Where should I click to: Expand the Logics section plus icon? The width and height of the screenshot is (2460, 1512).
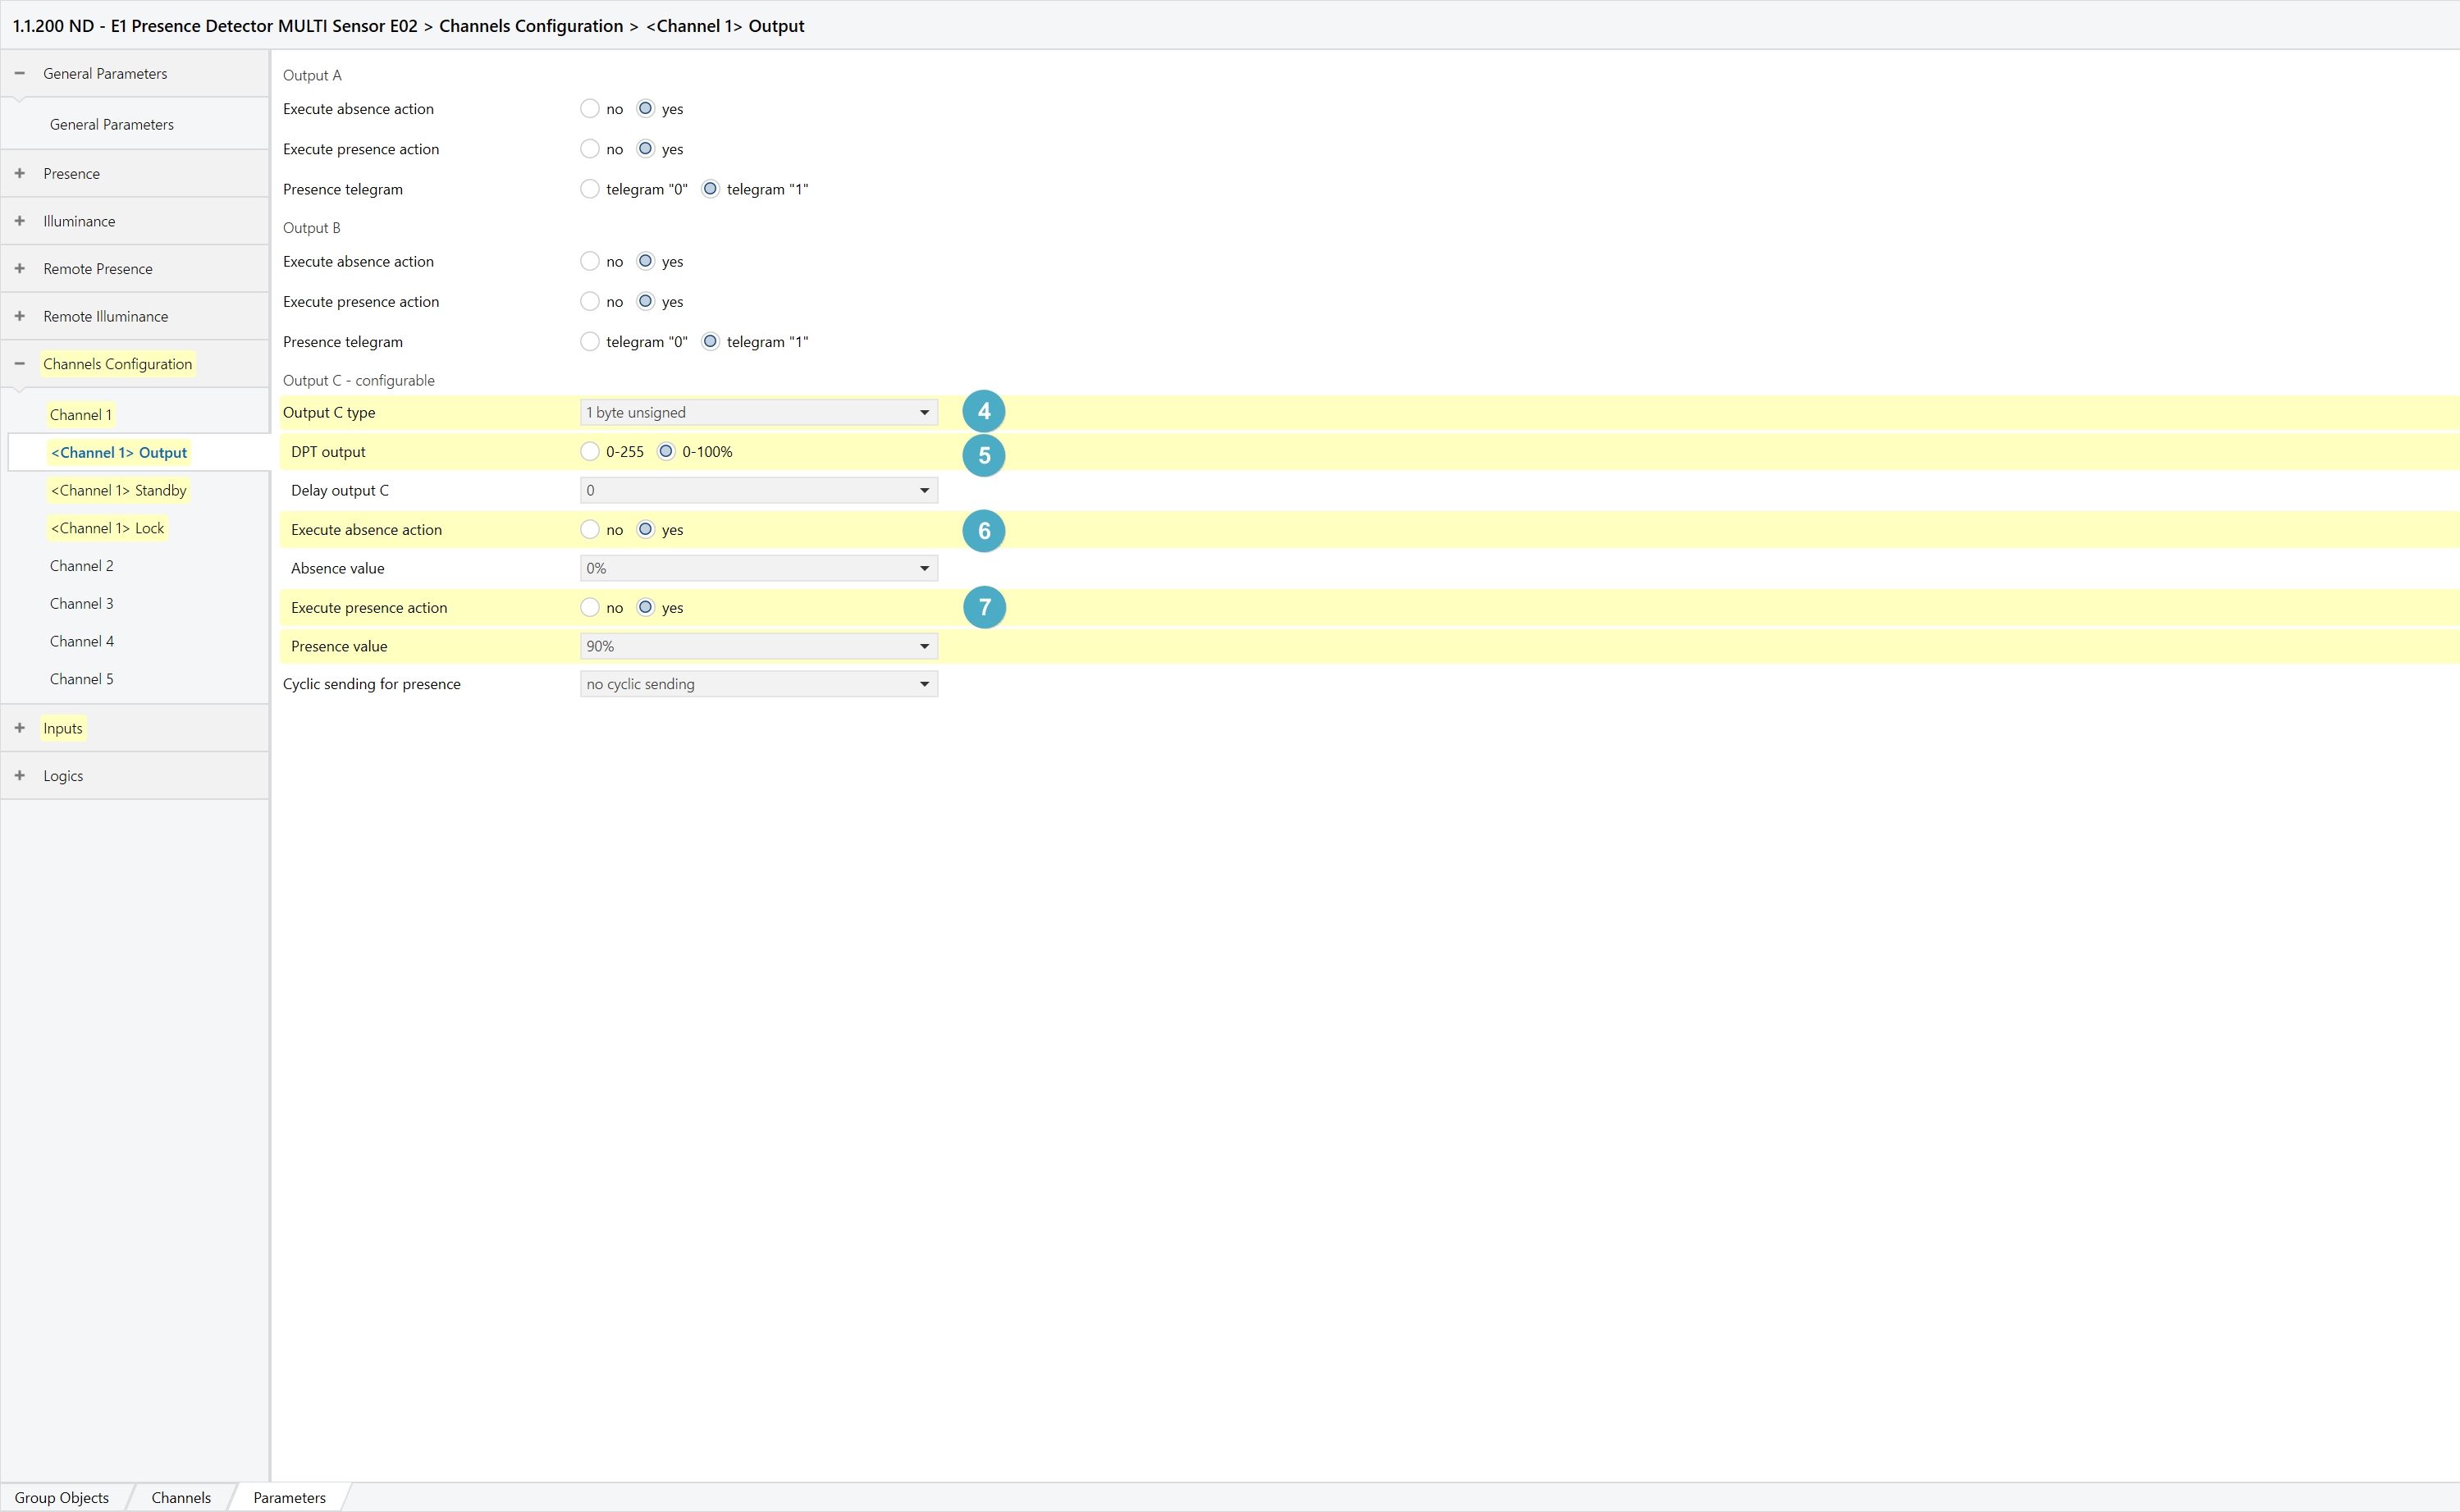pos(20,775)
